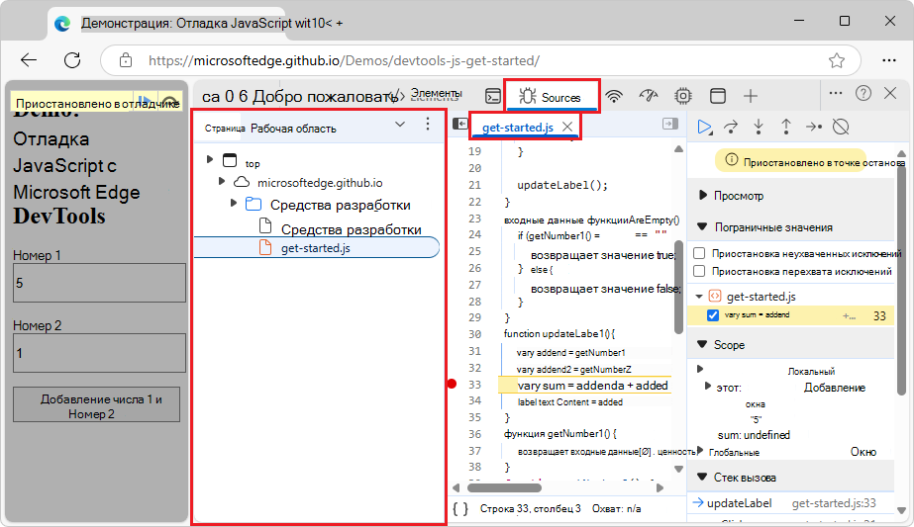This screenshot has height=527, width=914.
Task: Close the get-started.js editor tab
Action: pyautogui.click(x=567, y=127)
